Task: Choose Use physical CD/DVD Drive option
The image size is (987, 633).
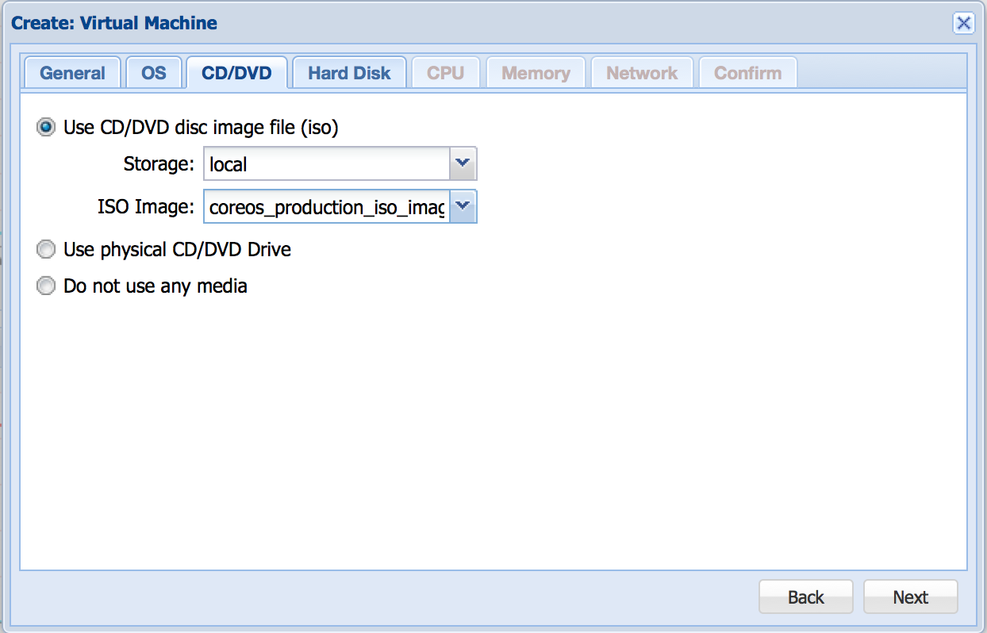Action: coord(47,249)
